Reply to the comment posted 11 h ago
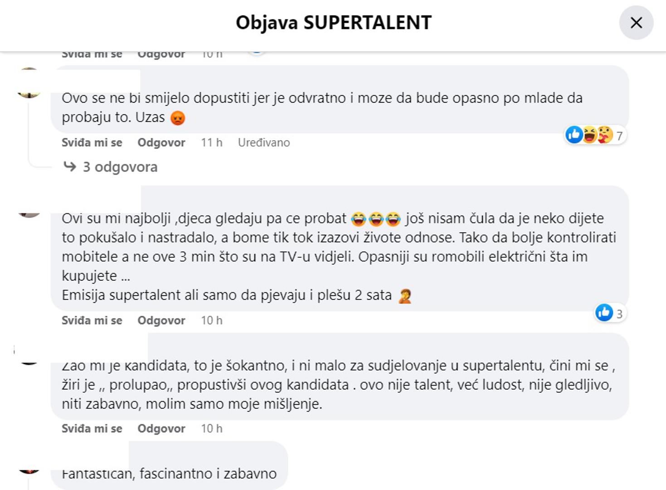 pos(161,142)
